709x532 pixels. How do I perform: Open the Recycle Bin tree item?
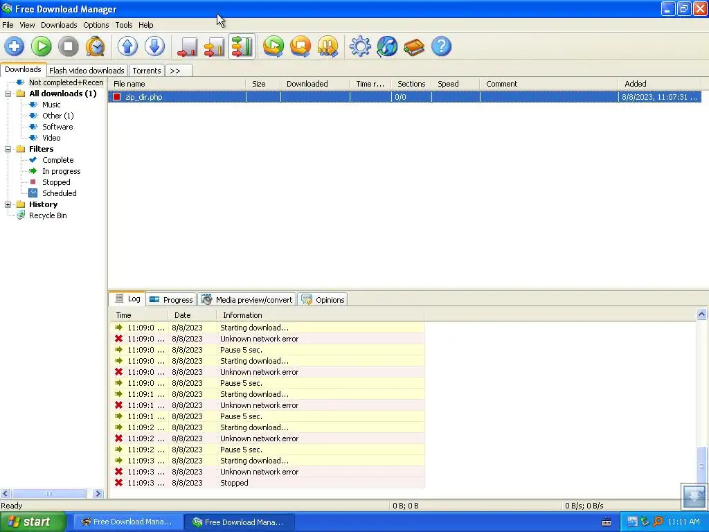[x=48, y=215]
